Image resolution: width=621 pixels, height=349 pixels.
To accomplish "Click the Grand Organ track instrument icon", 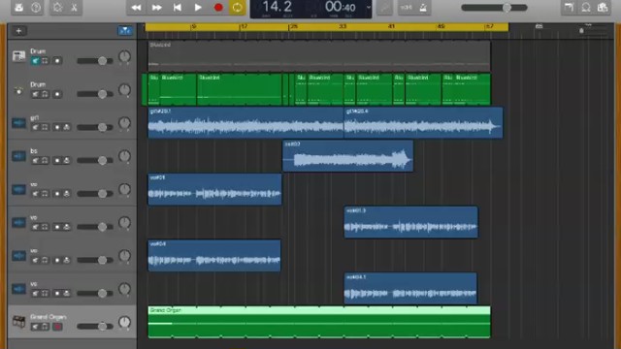I will pos(18,322).
